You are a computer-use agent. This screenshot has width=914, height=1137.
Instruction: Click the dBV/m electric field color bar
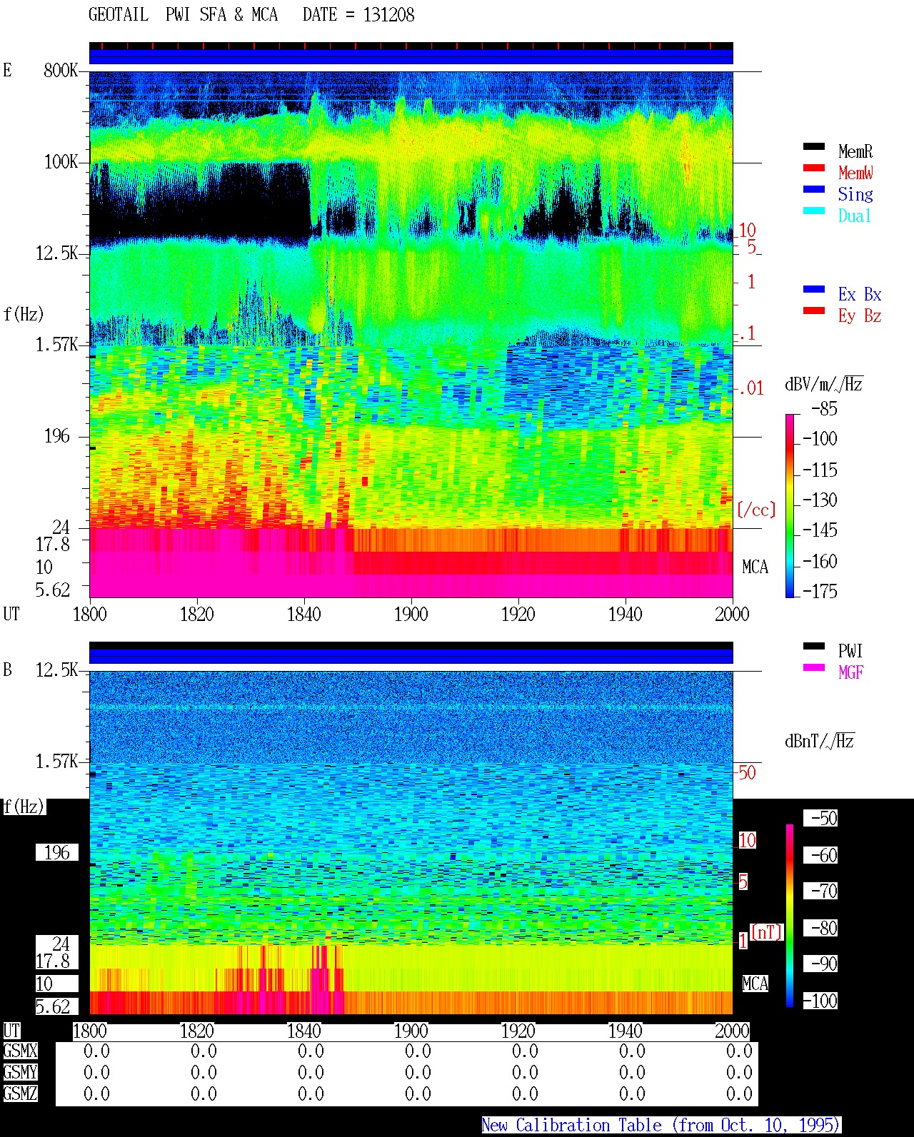coord(790,505)
